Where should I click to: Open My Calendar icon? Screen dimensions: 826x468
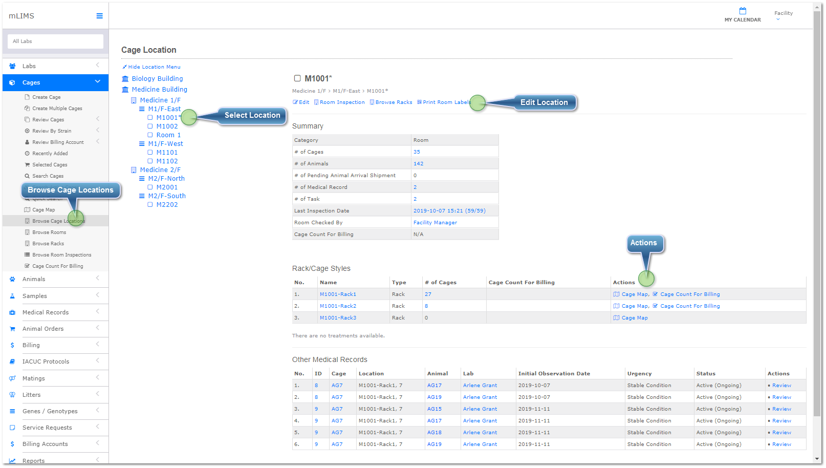743,11
